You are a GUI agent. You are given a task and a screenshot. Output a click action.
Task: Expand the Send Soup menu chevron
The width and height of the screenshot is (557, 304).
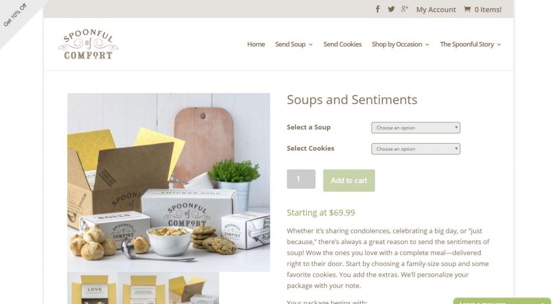click(311, 45)
